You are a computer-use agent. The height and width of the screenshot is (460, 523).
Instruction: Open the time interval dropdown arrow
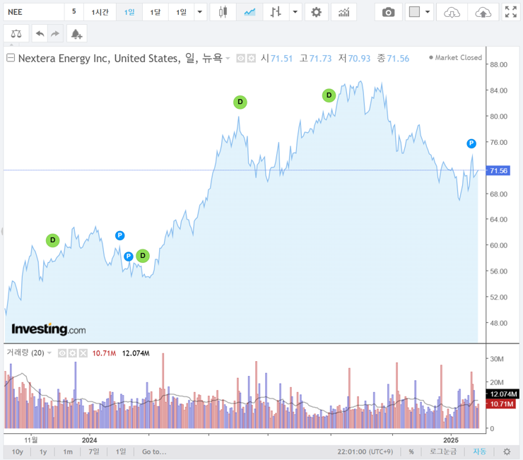200,12
